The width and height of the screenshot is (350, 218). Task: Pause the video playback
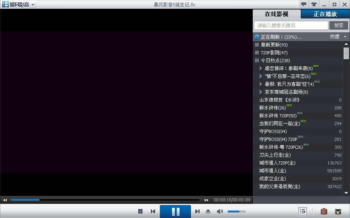(176, 211)
